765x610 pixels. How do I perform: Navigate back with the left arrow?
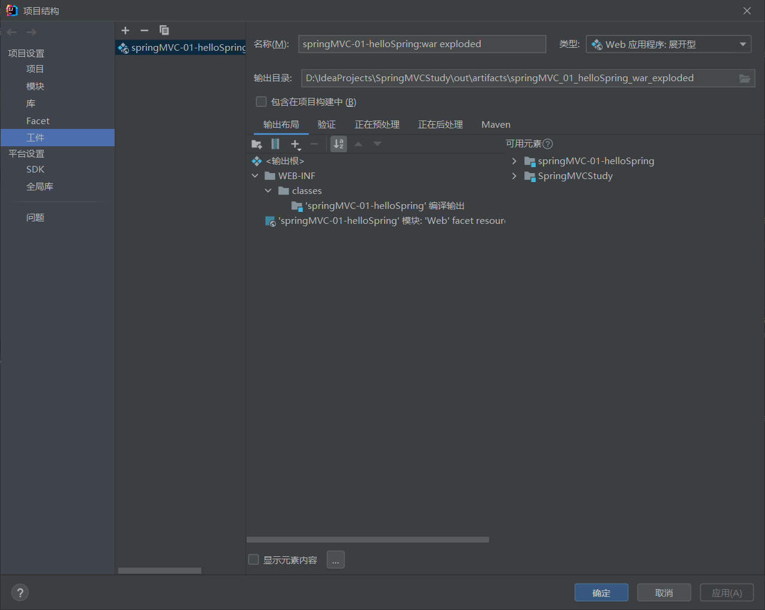click(x=12, y=32)
